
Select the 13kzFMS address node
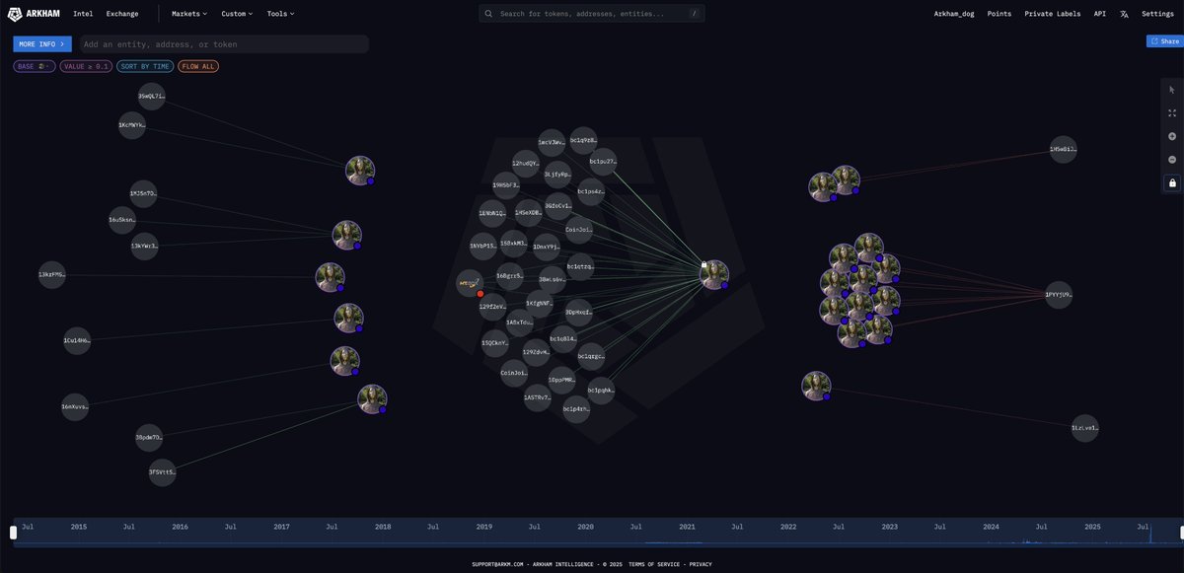(x=52, y=275)
